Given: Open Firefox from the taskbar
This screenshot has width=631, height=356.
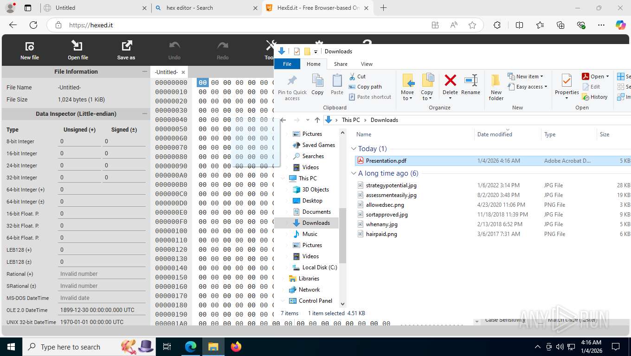Looking at the screenshot, I should click(236, 347).
